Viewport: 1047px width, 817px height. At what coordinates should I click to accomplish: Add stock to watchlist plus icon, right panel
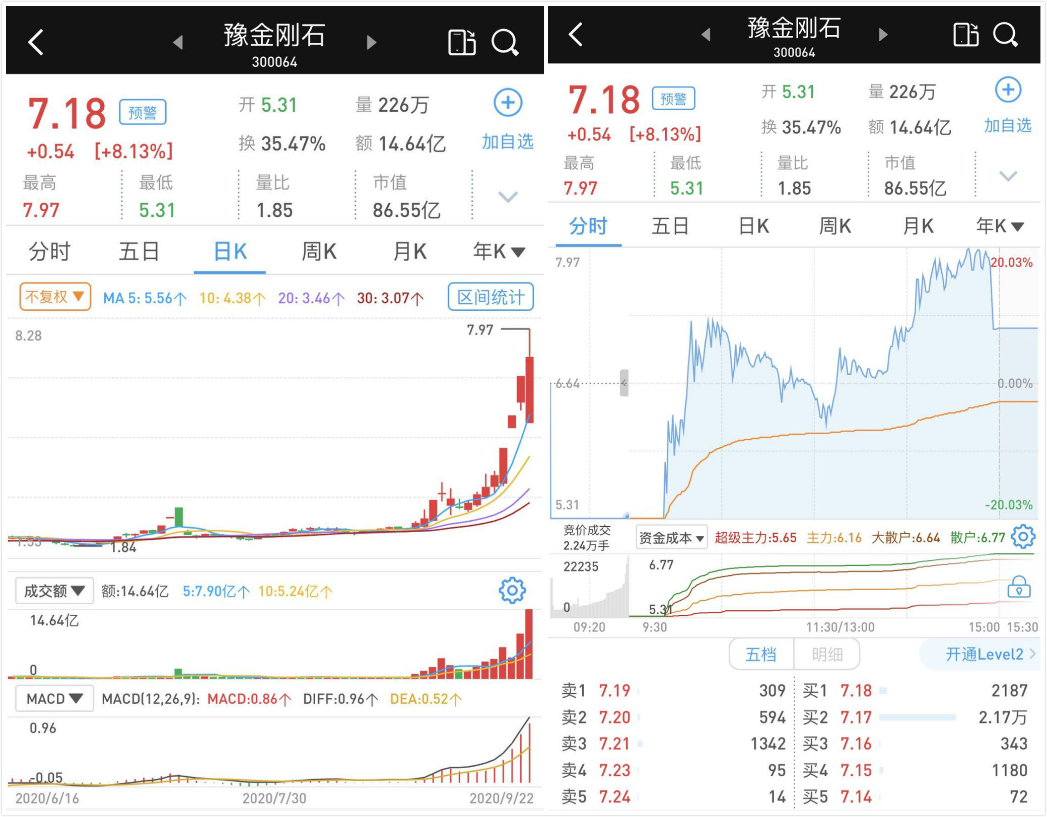(1008, 90)
